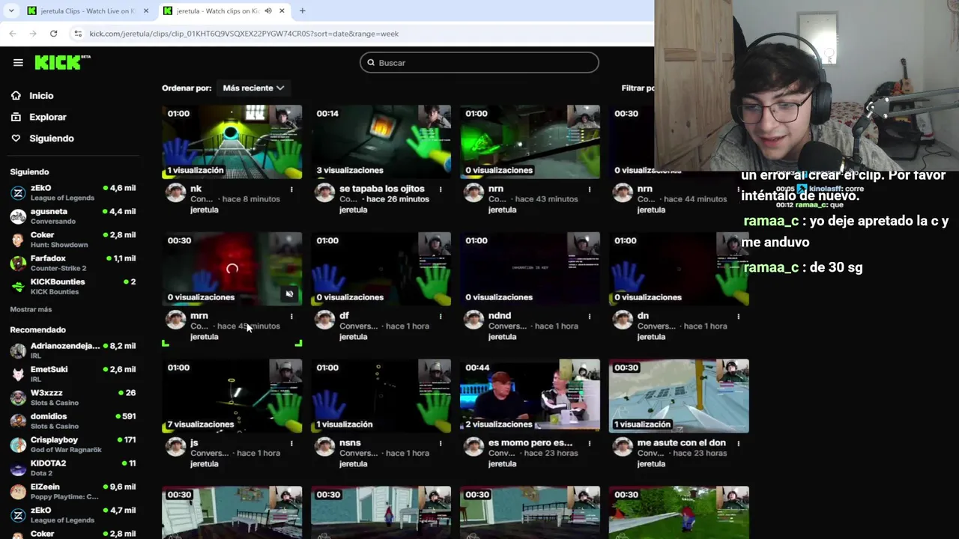Image resolution: width=959 pixels, height=539 pixels.
Task: Open clip thumbnail titled df
Action: tap(381, 269)
